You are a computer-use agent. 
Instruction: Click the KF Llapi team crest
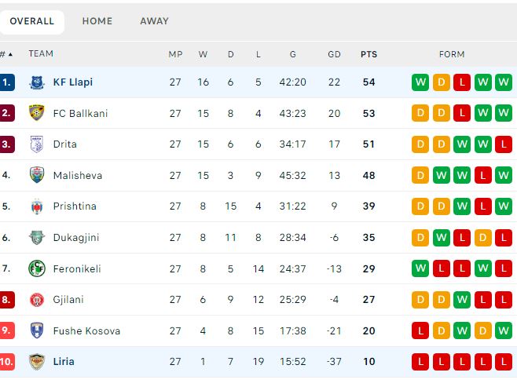point(37,82)
